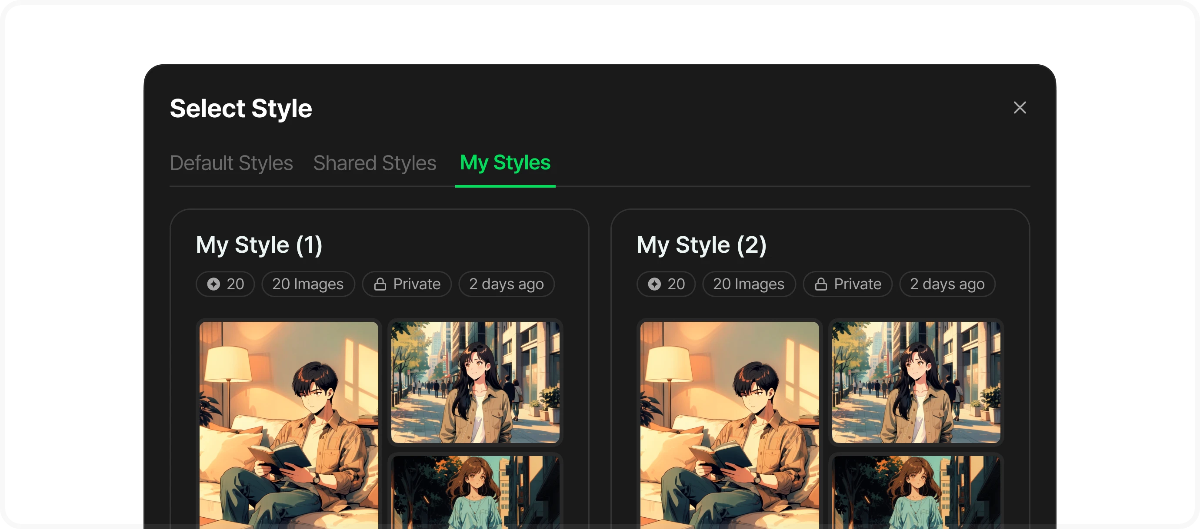
Task: Click the credit star icon in My Style (2)
Action: [x=654, y=284]
